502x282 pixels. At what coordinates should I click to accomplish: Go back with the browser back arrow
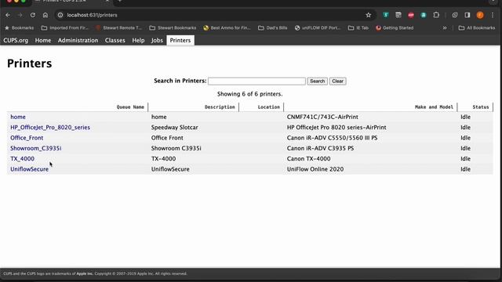point(8,15)
